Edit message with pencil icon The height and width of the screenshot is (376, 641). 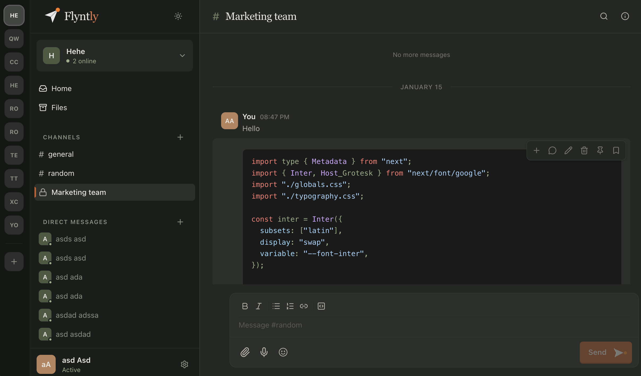pyautogui.click(x=568, y=150)
